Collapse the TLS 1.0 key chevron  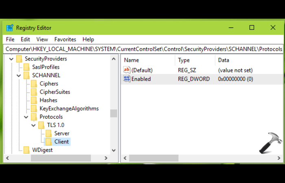click(x=33, y=125)
